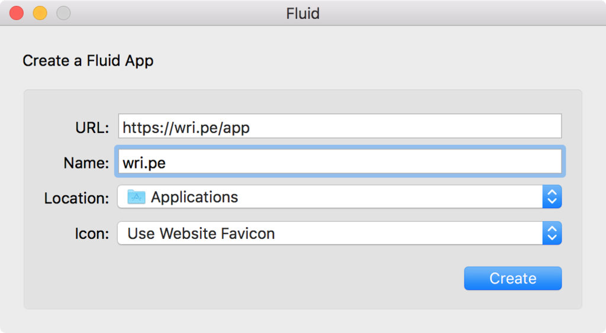Click the Name: label

[x=86, y=163]
